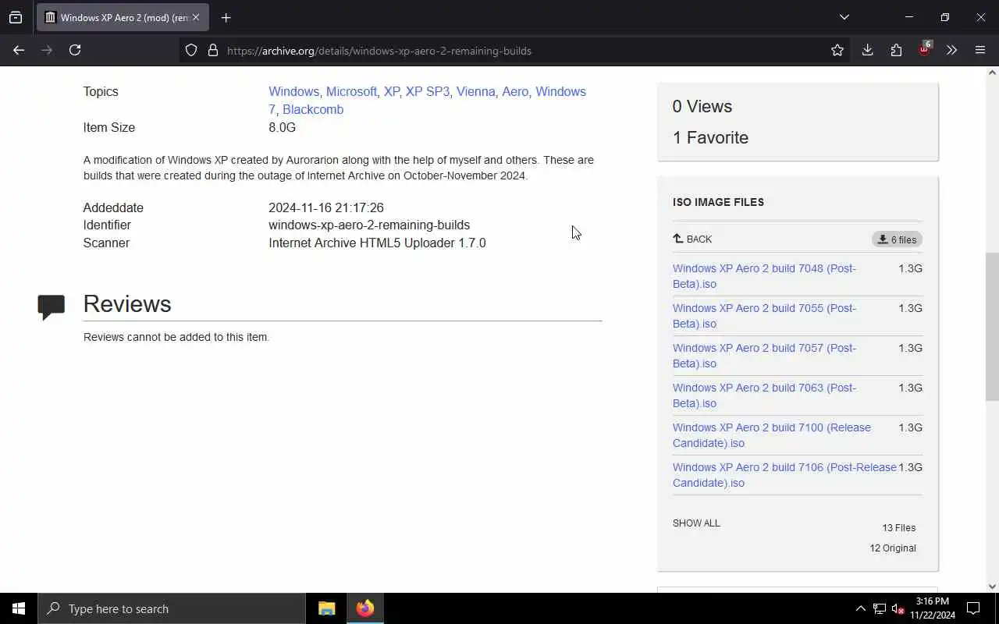
Task: Open the Windows topic link
Action: point(293,91)
